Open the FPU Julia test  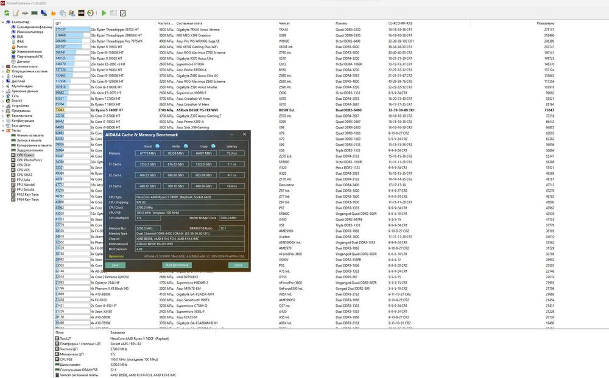[23, 180]
